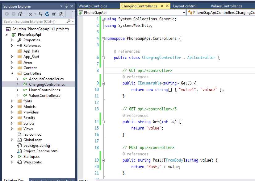
Task: Select the Solution 'PhoneGapApi' root node
Action: 40,29
